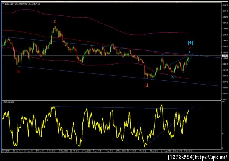The width and height of the screenshot is (229, 161).
Task: Click the '9 Apr 2015' date on time axis
Action: coord(97,151)
